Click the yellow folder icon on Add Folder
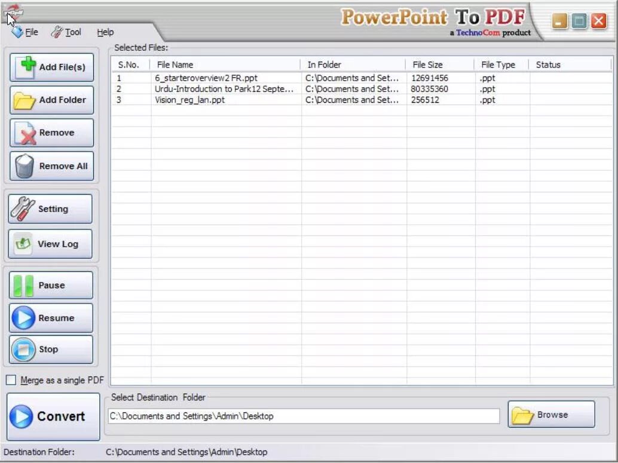Screen dimensions: 618x463 (24, 100)
